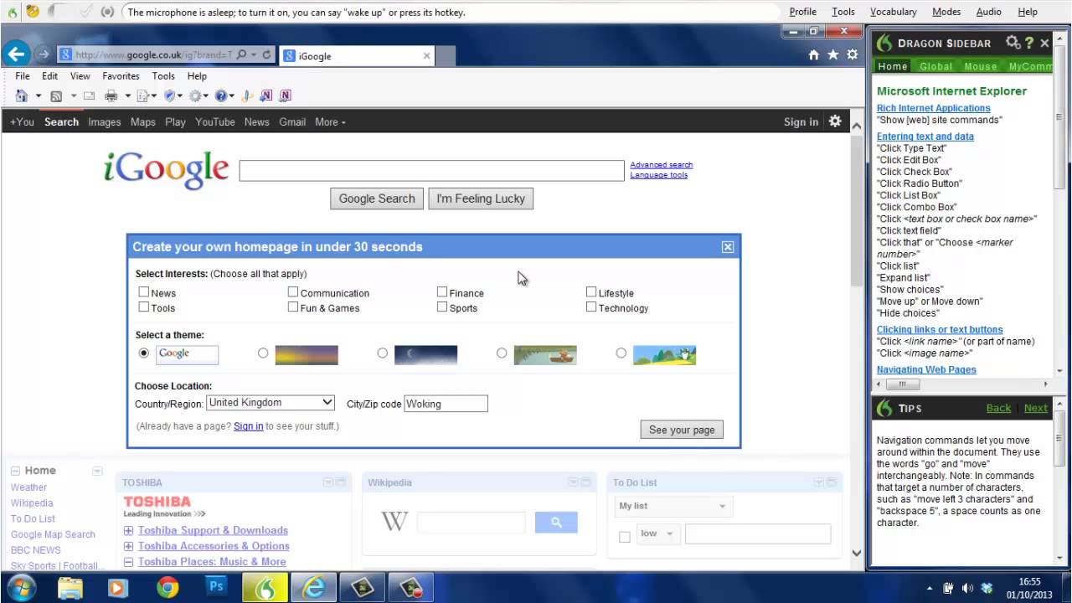Open the File menu in Internet Explorer
Screen dimensions: 1072x603
(x=23, y=75)
